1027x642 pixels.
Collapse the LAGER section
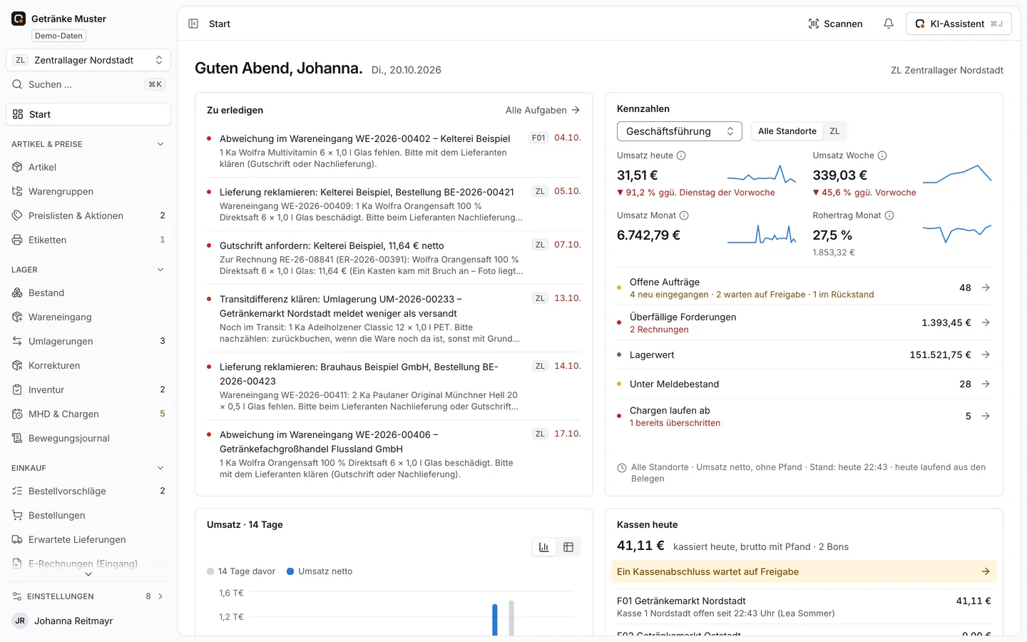tap(160, 270)
